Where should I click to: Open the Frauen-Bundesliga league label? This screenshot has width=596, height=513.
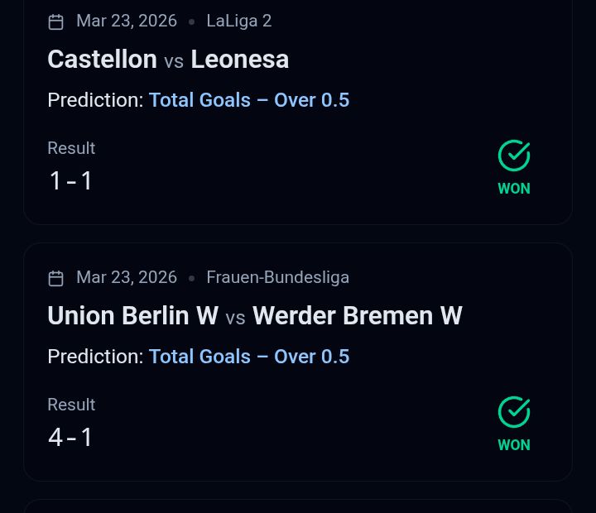[x=277, y=277]
